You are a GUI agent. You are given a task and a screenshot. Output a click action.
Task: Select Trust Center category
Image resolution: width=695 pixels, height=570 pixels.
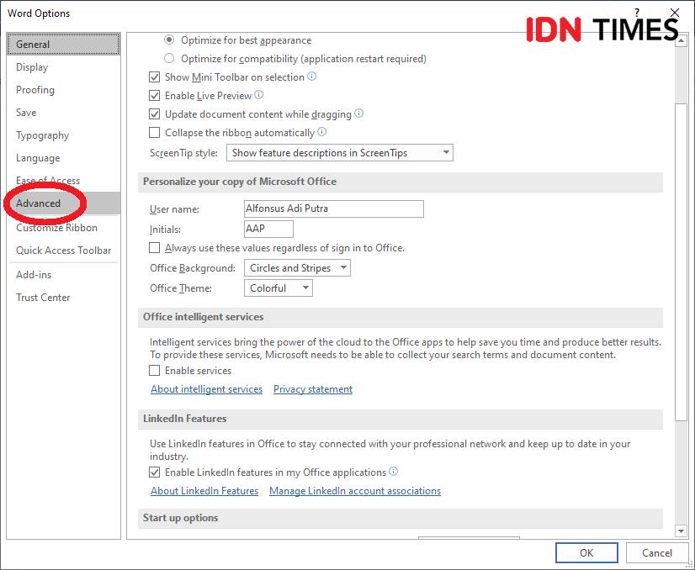tap(63, 298)
